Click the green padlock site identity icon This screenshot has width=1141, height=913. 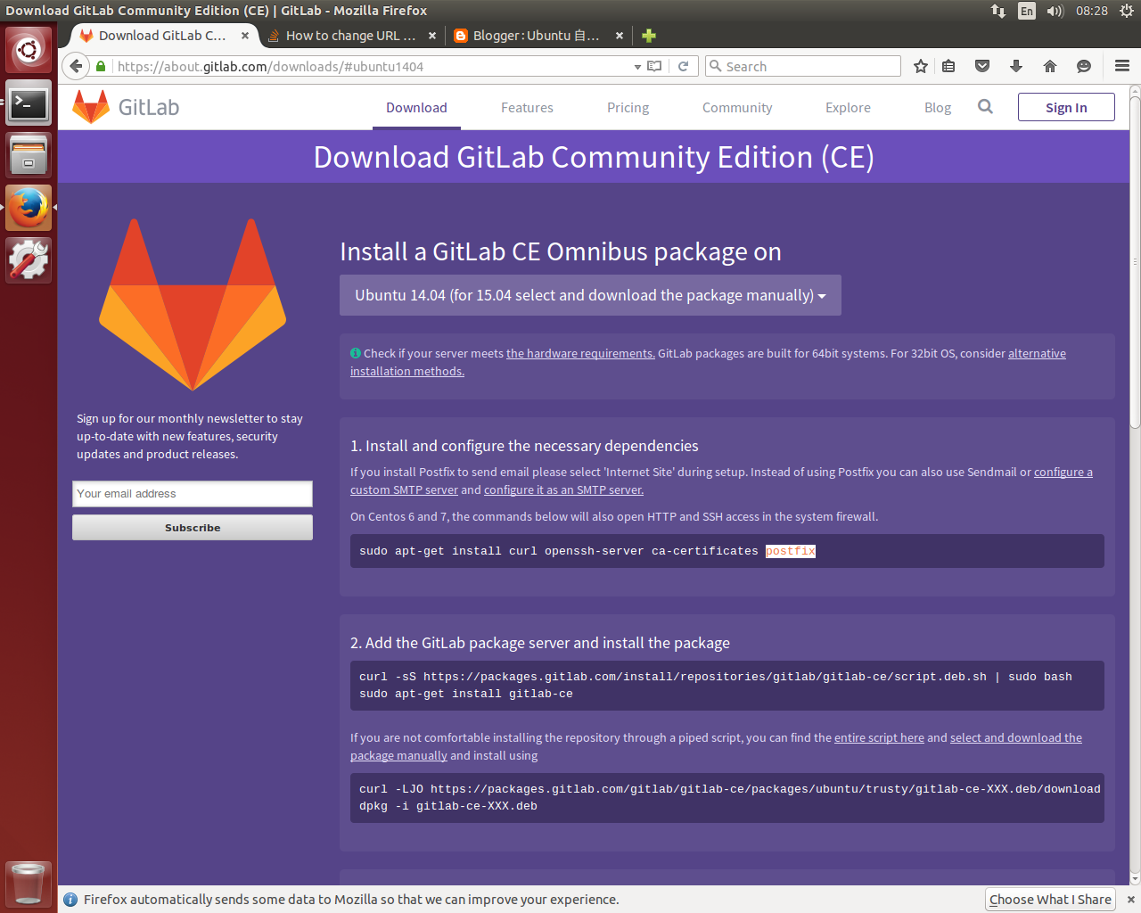pyautogui.click(x=101, y=66)
